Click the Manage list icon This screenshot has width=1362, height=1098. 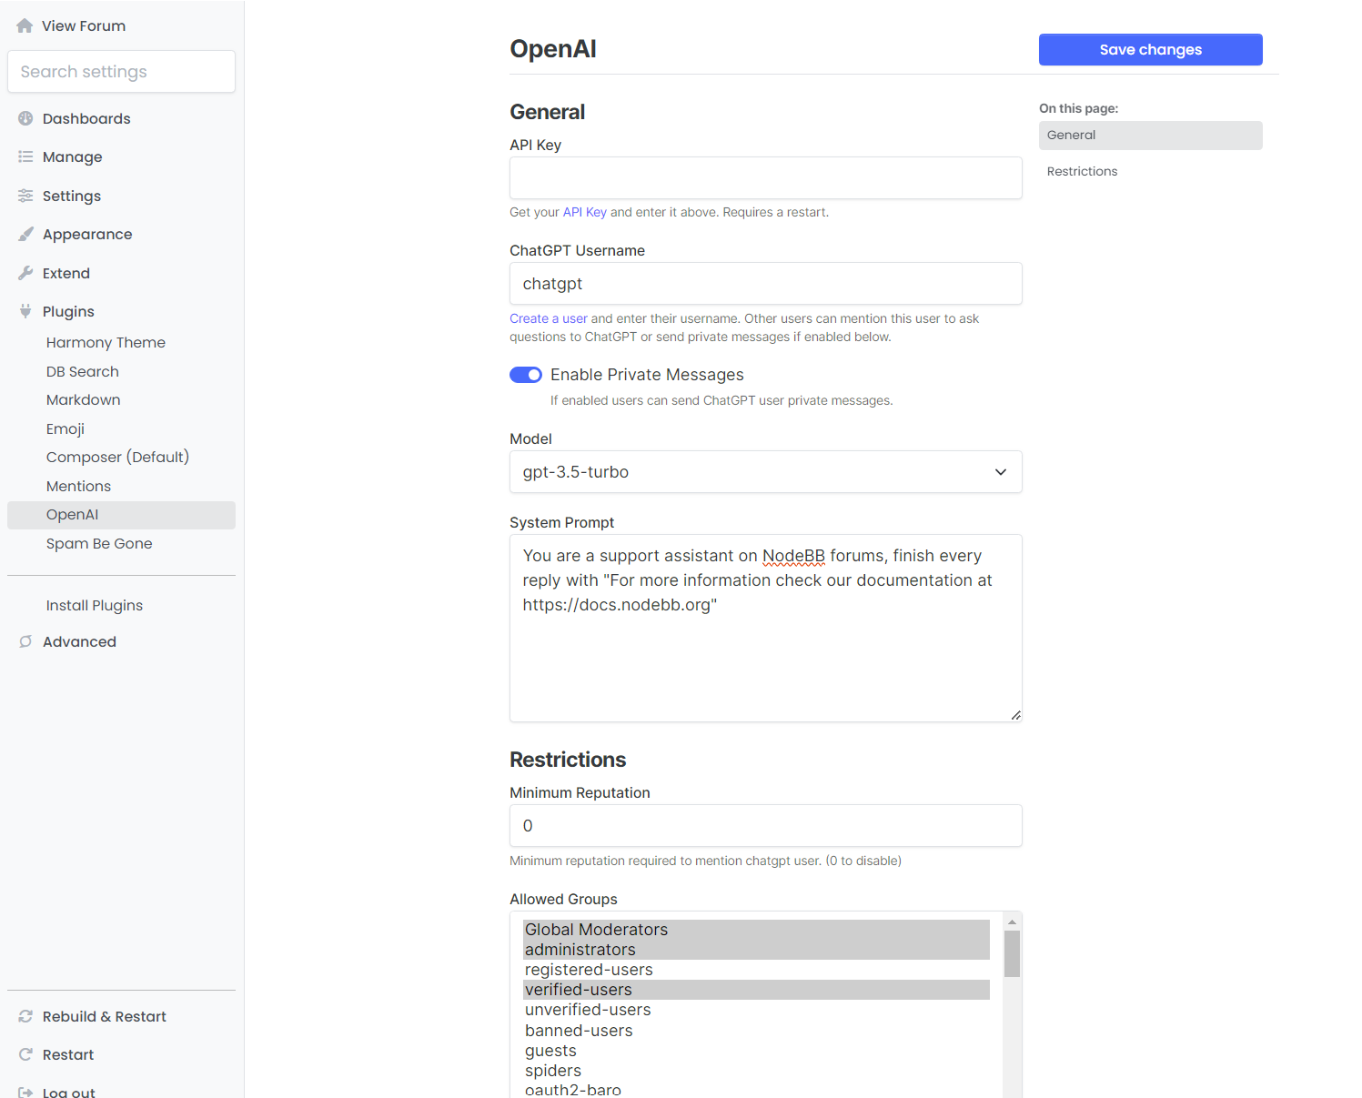pos(25,156)
